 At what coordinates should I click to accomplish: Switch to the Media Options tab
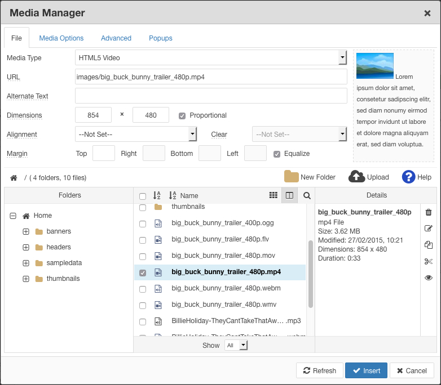coord(61,38)
